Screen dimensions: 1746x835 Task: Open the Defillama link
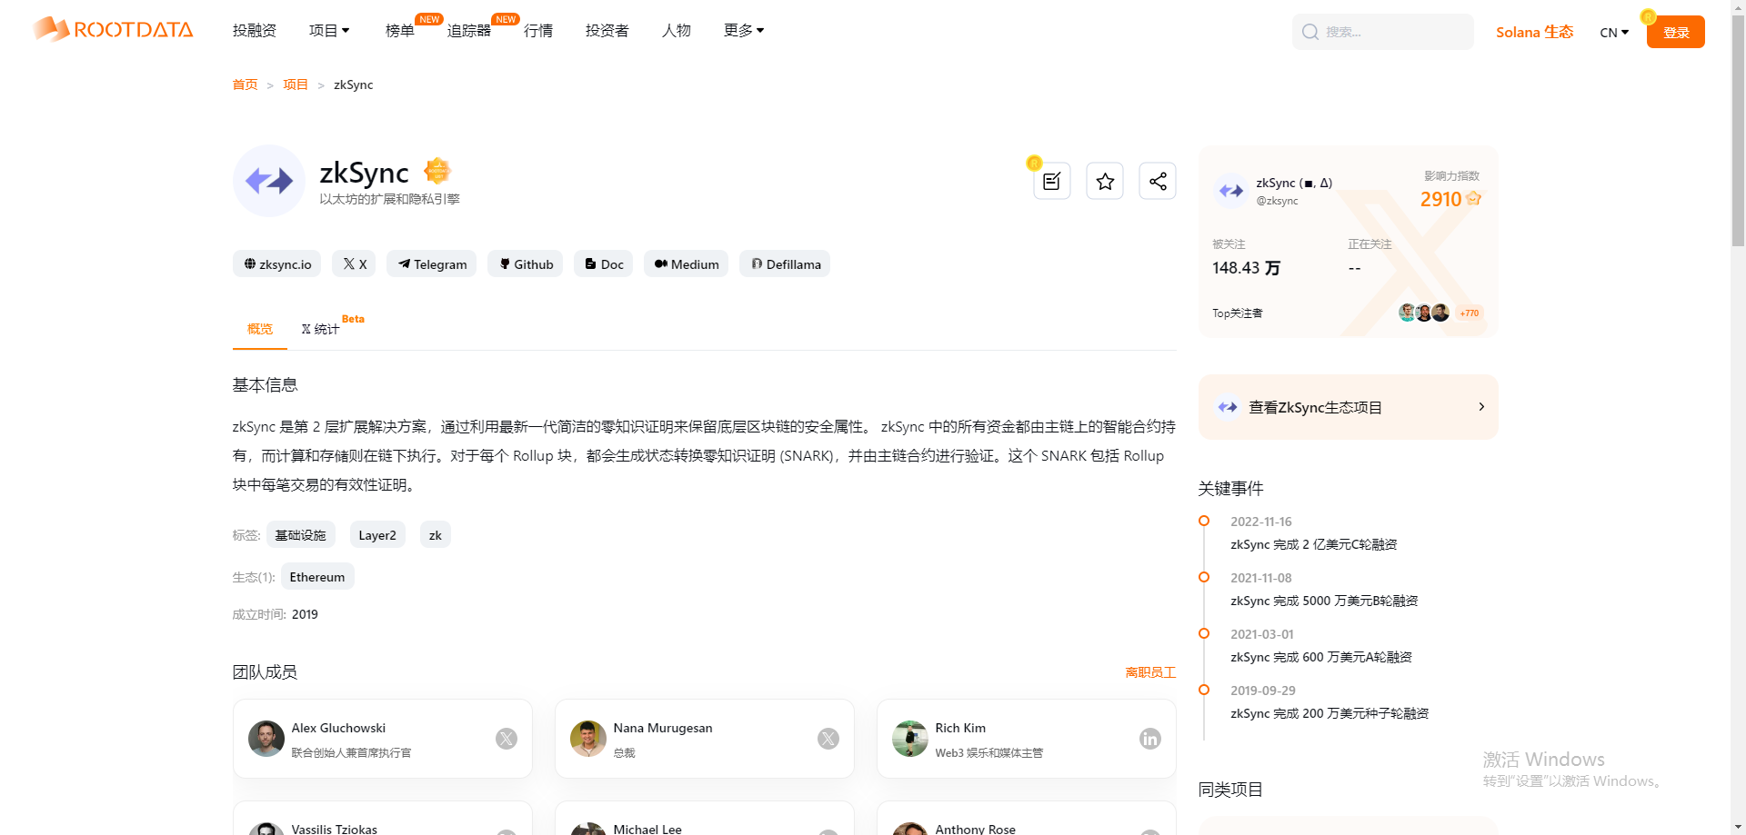pyautogui.click(x=785, y=263)
